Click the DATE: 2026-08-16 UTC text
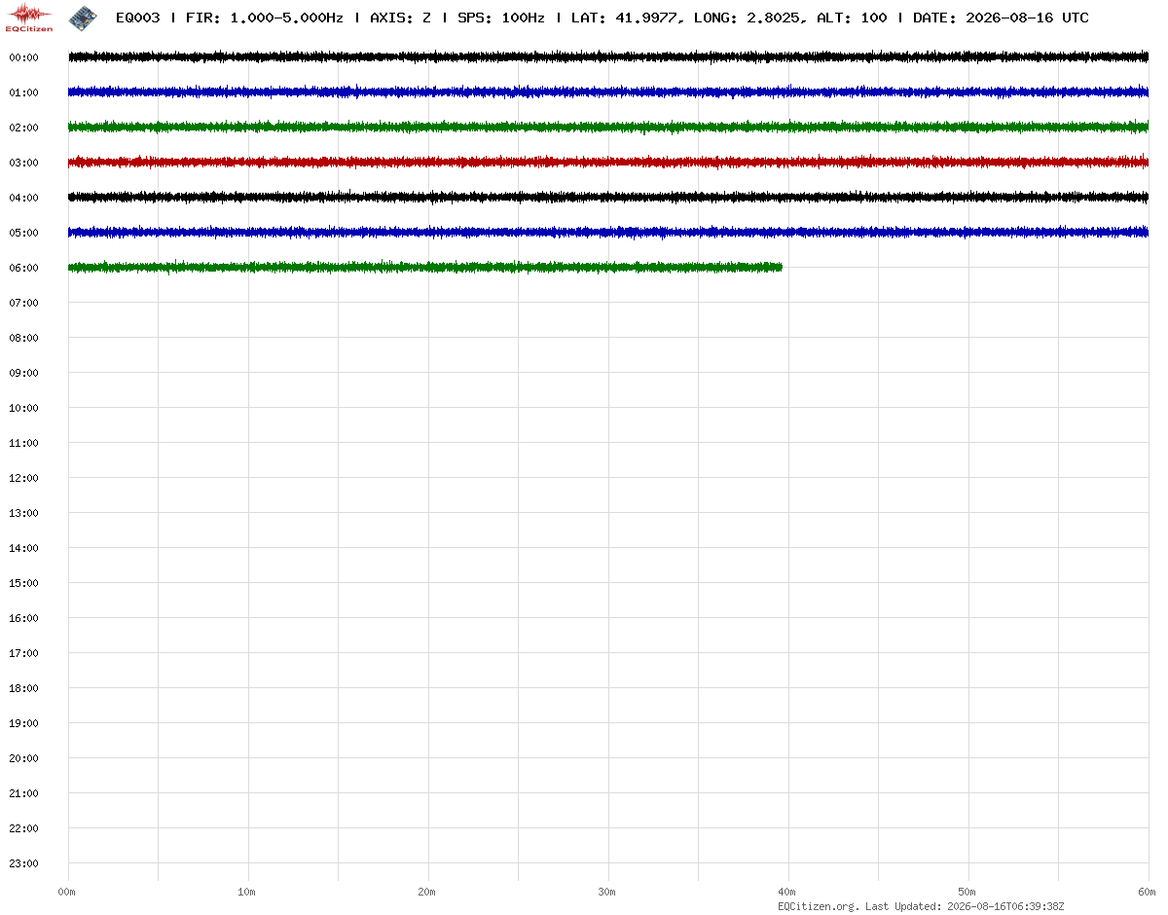 pyautogui.click(x=1001, y=18)
